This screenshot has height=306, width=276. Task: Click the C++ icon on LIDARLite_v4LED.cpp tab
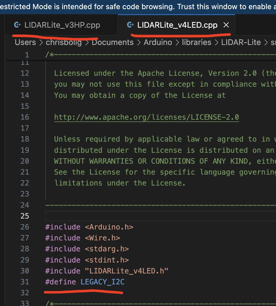(x=130, y=25)
